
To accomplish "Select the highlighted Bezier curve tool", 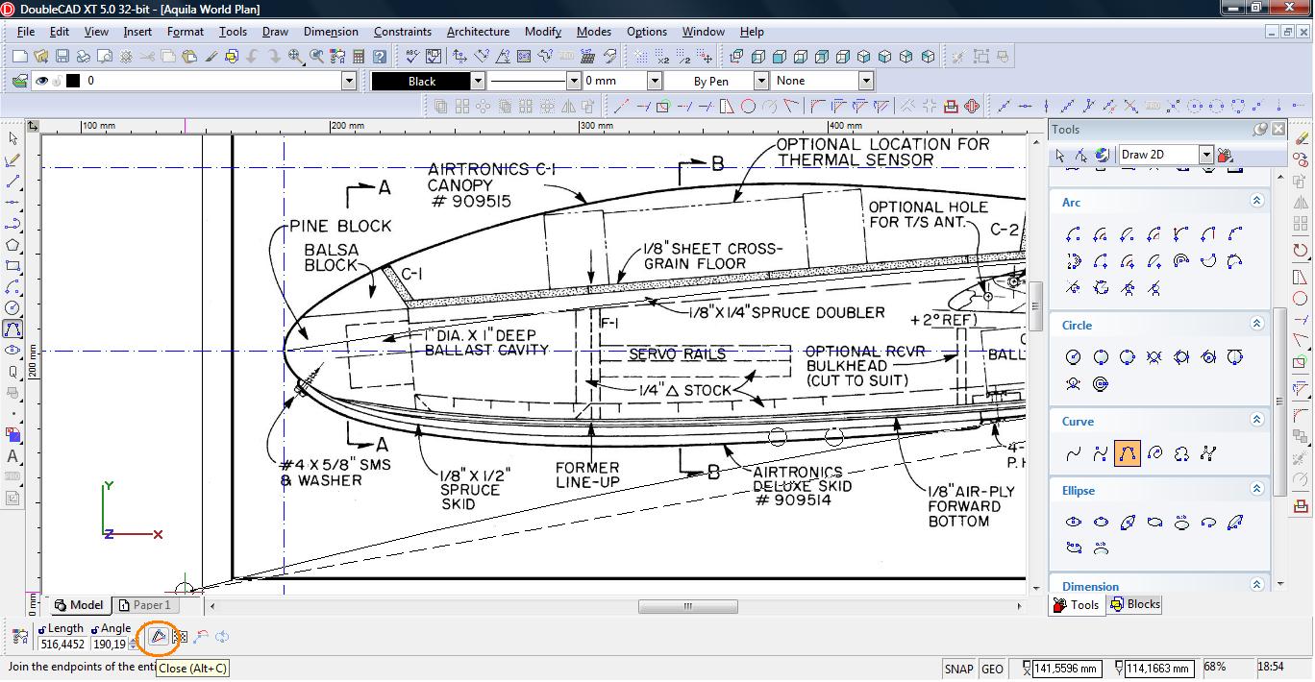I will (x=1128, y=453).
